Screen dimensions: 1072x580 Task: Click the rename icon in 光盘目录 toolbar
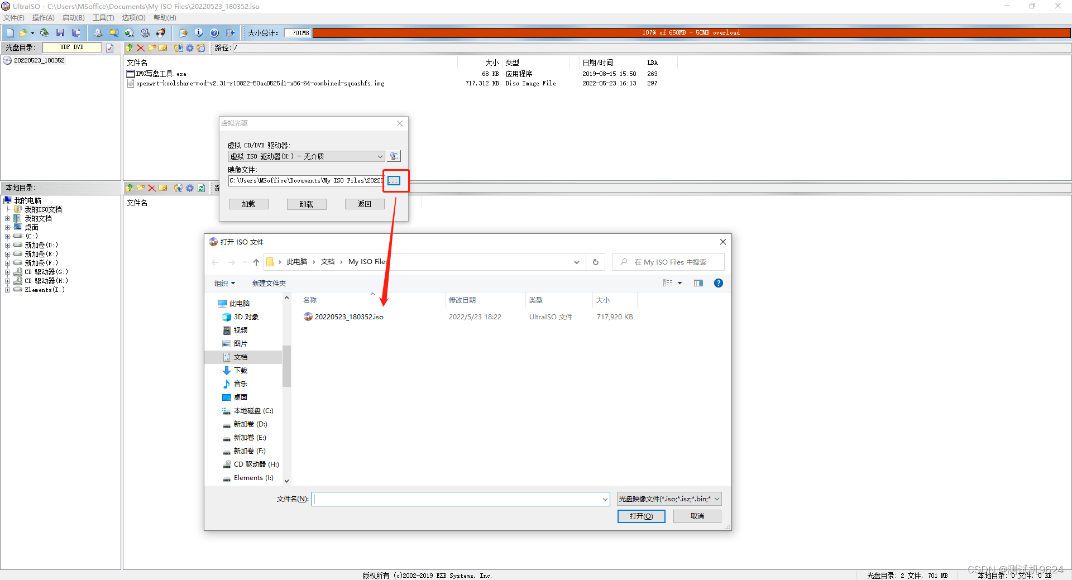point(163,48)
